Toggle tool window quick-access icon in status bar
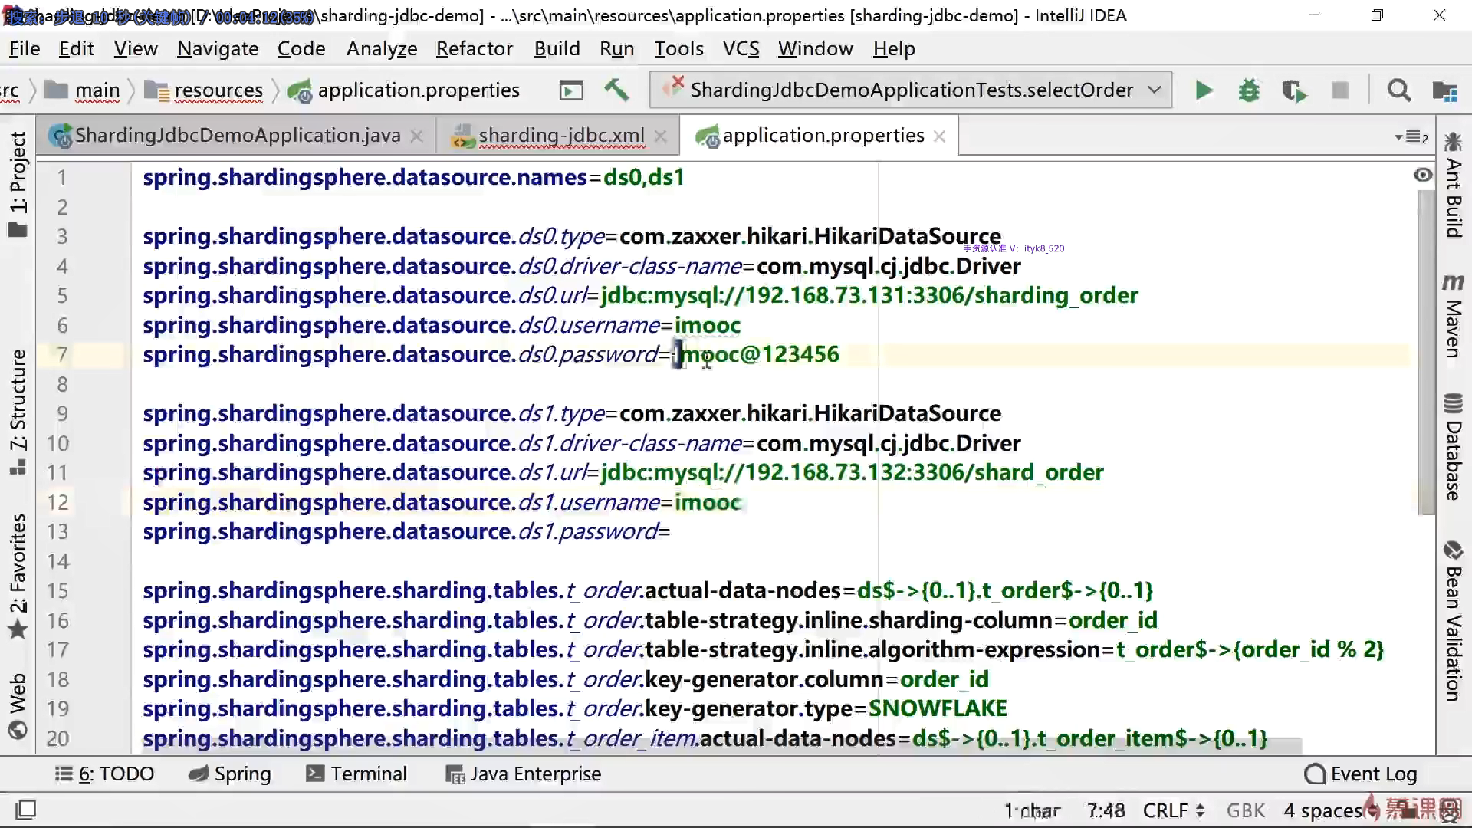The image size is (1472, 828). click(26, 810)
